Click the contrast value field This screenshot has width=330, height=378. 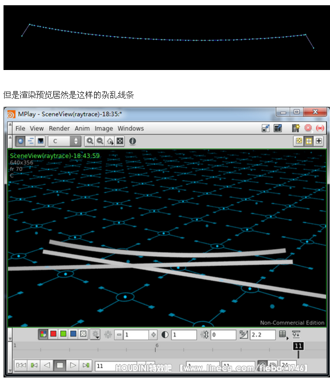[184, 335]
